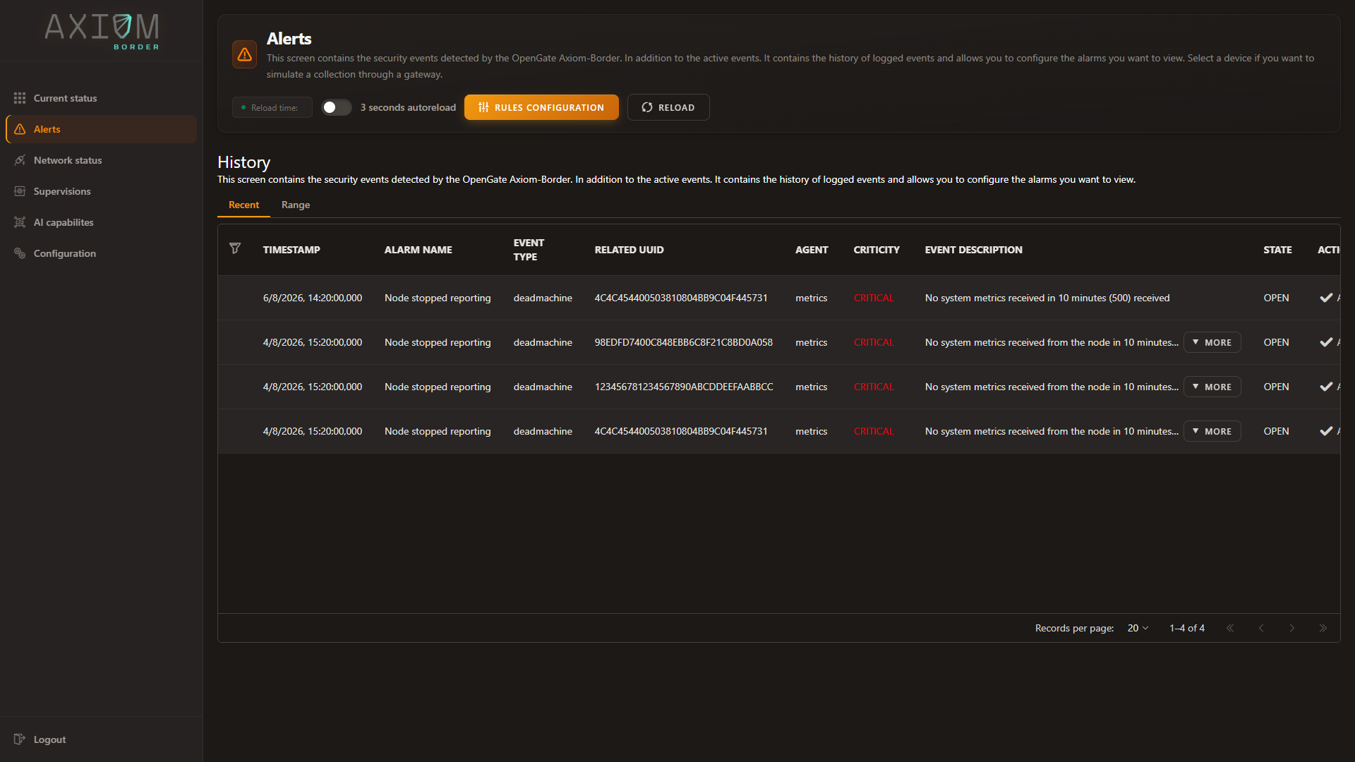The height and width of the screenshot is (762, 1355).
Task: Open Supervisions page
Action: pos(101,191)
